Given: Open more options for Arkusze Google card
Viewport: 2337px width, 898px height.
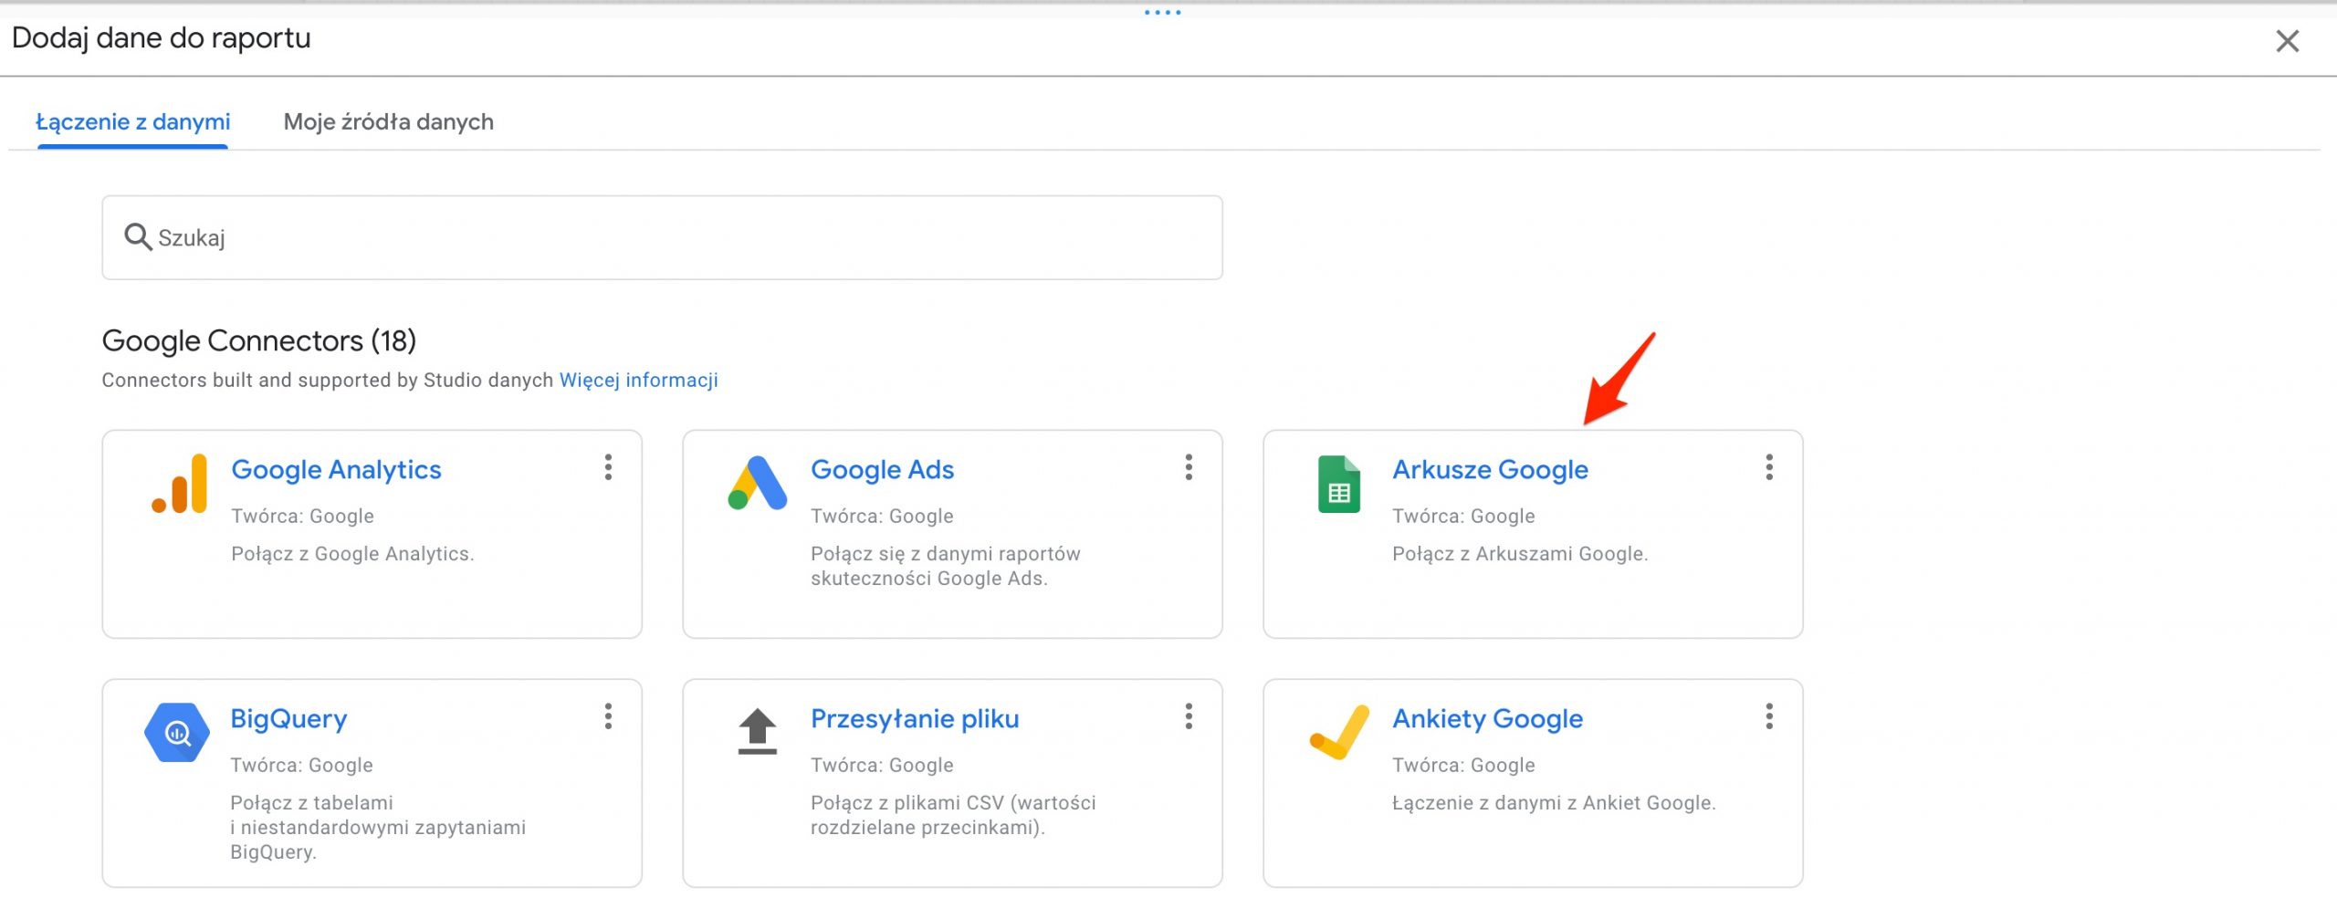Looking at the screenshot, I should point(1769,467).
